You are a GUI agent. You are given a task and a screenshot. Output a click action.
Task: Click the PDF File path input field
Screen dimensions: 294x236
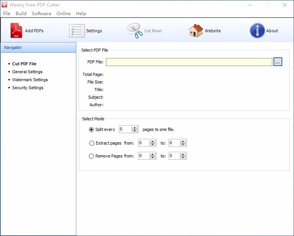click(x=189, y=62)
